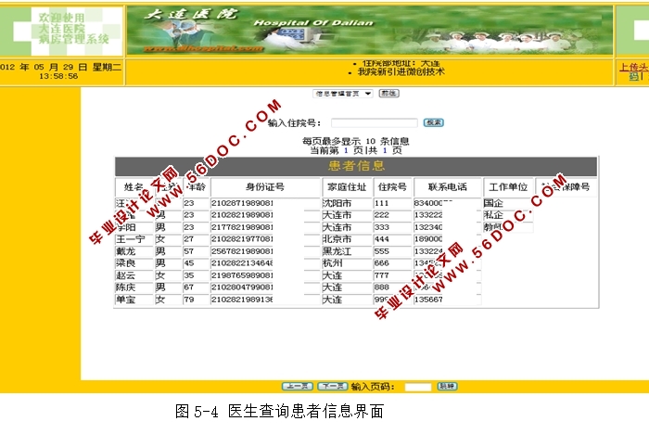The image size is (649, 434).
Task: Select patient name 单宝
Action: (x=126, y=299)
